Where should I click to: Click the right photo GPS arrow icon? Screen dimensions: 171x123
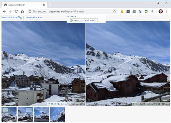click(x=133, y=104)
